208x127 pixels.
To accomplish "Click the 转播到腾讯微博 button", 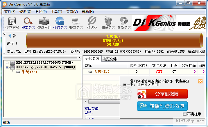I will tap(162, 106).
